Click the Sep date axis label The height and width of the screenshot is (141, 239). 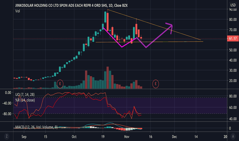[24, 137]
